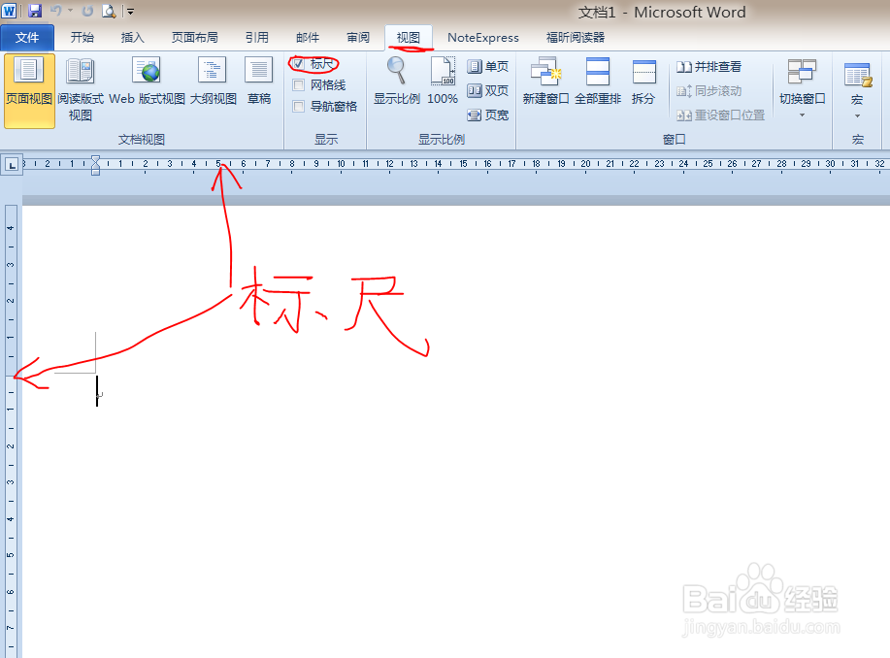Open the Quick Access Toolbar customize menu
Image resolution: width=890 pixels, height=658 pixels.
[x=129, y=10]
